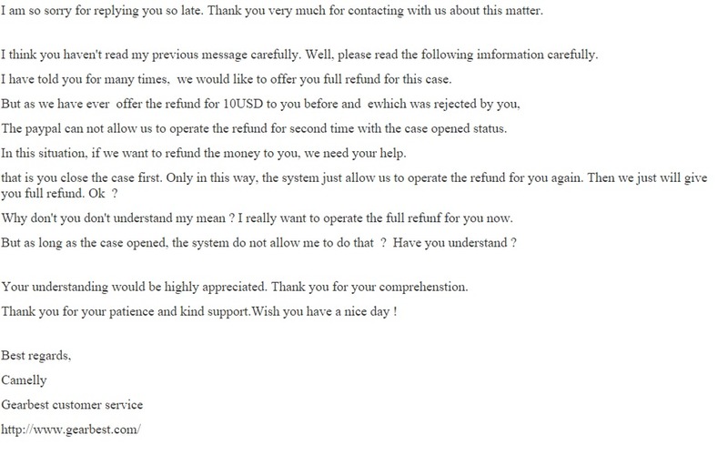Click the text "you full refund. Ok ?"

click(x=64, y=193)
